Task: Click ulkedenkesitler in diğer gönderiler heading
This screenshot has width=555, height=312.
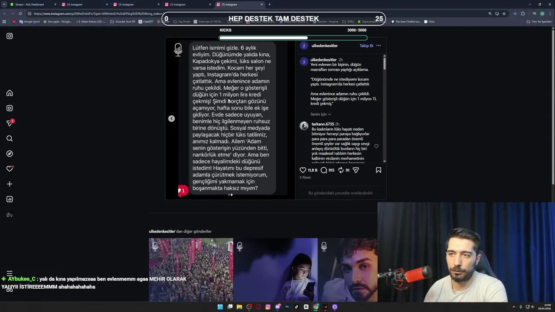Action: [162, 231]
